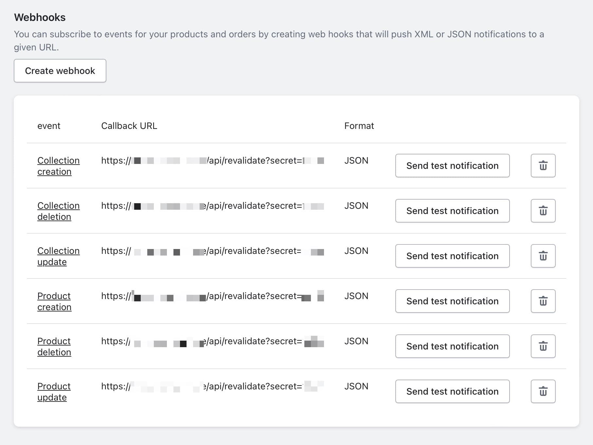The width and height of the screenshot is (593, 445).
Task: Open the Product update event link
Action: click(x=54, y=391)
